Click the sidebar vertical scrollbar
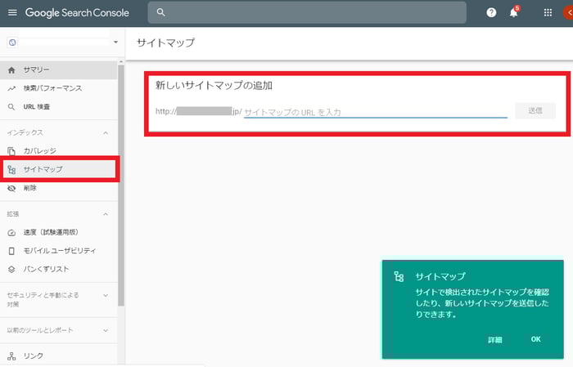The image size is (573, 367). [x=121, y=186]
